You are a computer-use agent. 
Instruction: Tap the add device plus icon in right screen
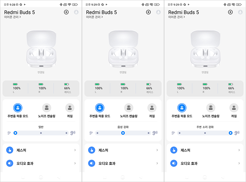pyautogui.click(x=230, y=12)
